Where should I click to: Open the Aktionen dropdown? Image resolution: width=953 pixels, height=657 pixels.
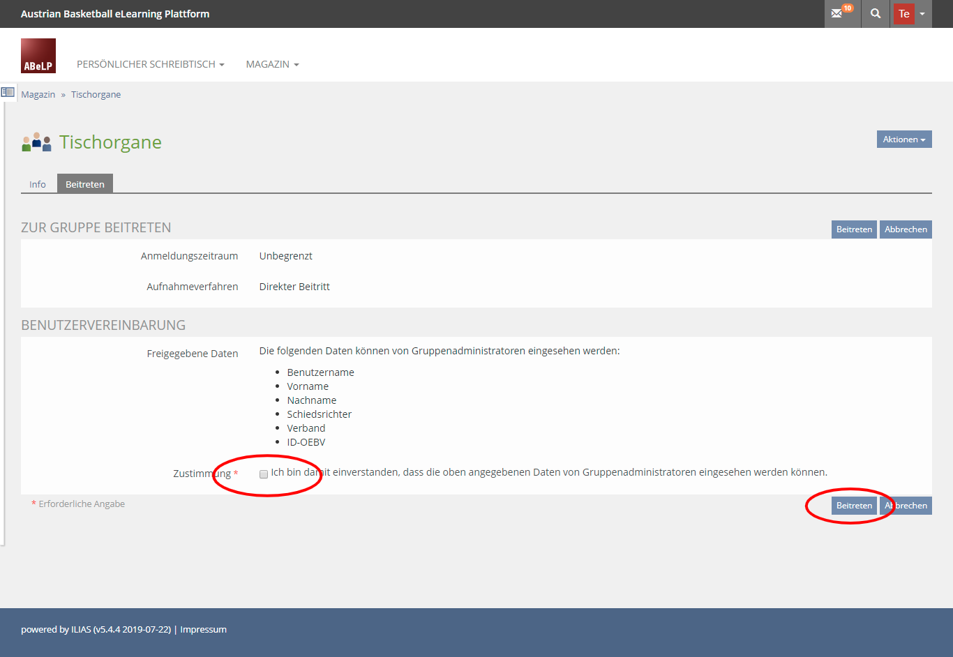click(x=903, y=139)
